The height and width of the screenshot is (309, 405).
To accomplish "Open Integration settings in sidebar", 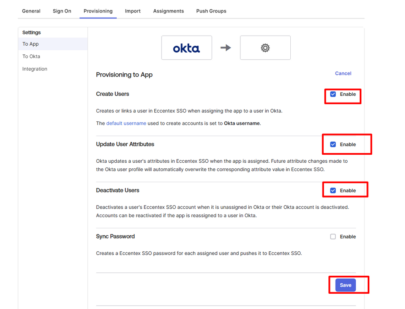I will tap(53, 69).
